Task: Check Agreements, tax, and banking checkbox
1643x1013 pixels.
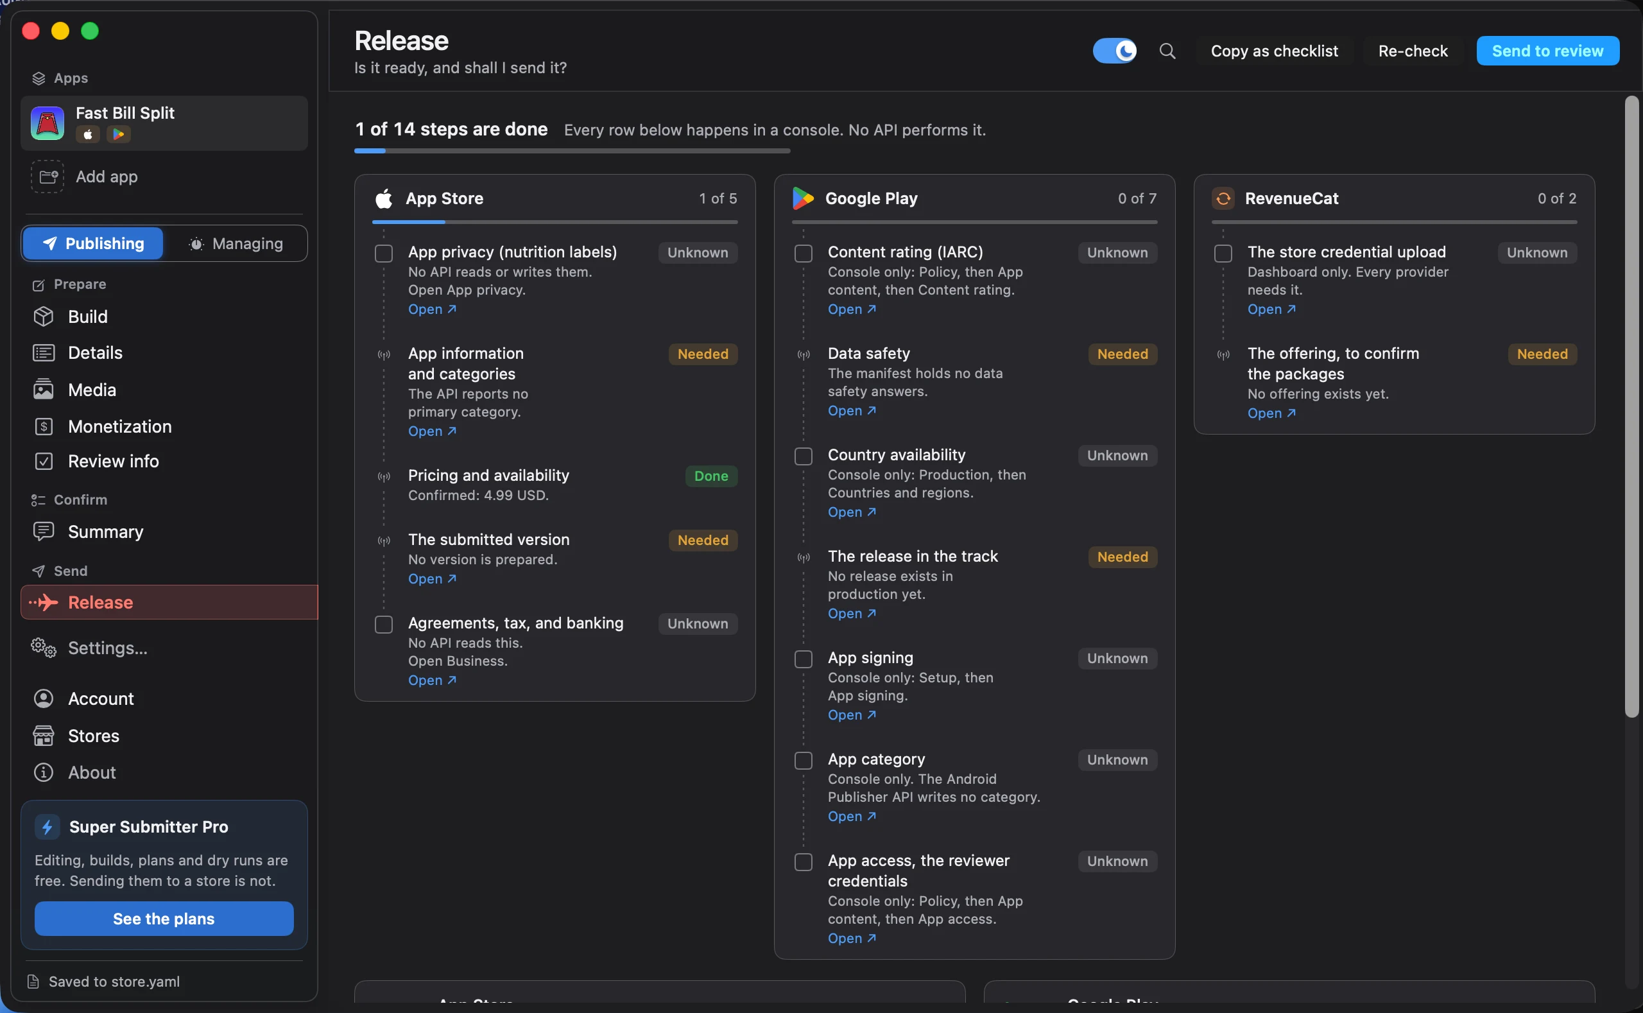Action: [x=384, y=625]
